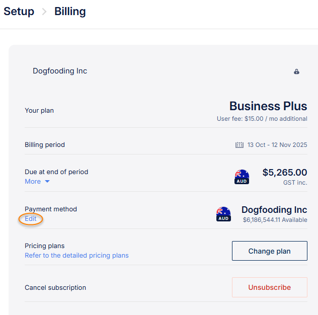Click the $6,186,544.11 Available balance
318x315 pixels.
coord(275,220)
